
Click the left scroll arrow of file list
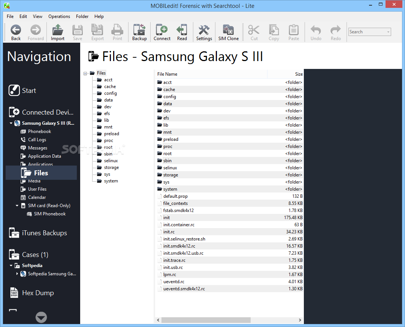(x=158, y=320)
